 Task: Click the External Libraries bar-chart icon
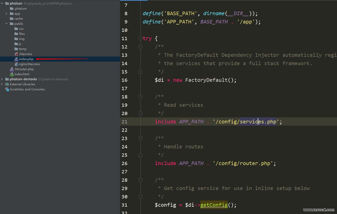(7, 84)
